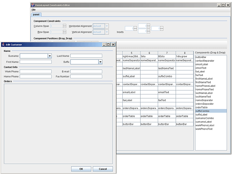Click the Fax Number text field
The height and width of the screenshot is (175, 232).
pos(86,77)
